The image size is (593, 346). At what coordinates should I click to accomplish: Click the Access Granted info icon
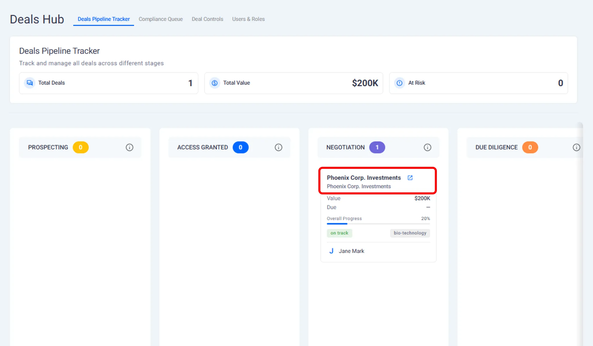[x=278, y=147]
